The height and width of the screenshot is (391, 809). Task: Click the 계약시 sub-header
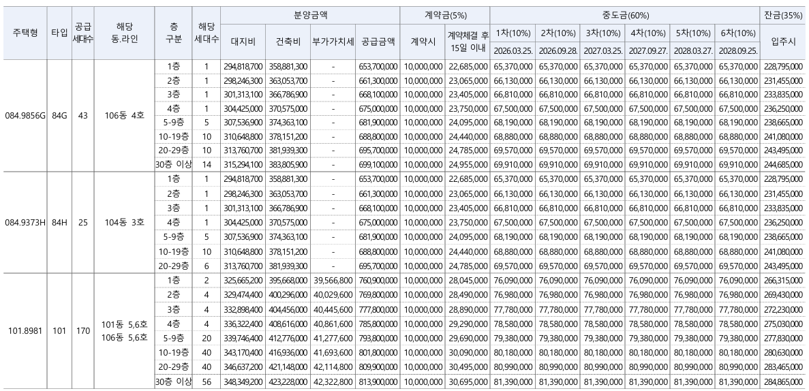tap(423, 42)
